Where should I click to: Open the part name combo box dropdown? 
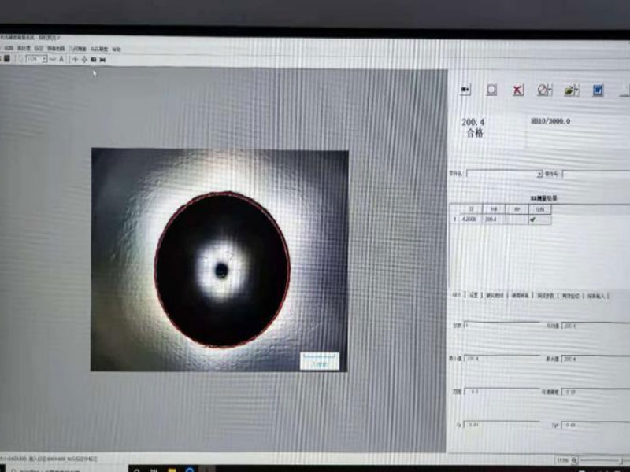click(539, 174)
